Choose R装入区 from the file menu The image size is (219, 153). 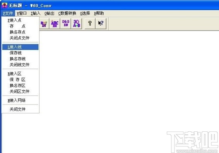[21, 74]
